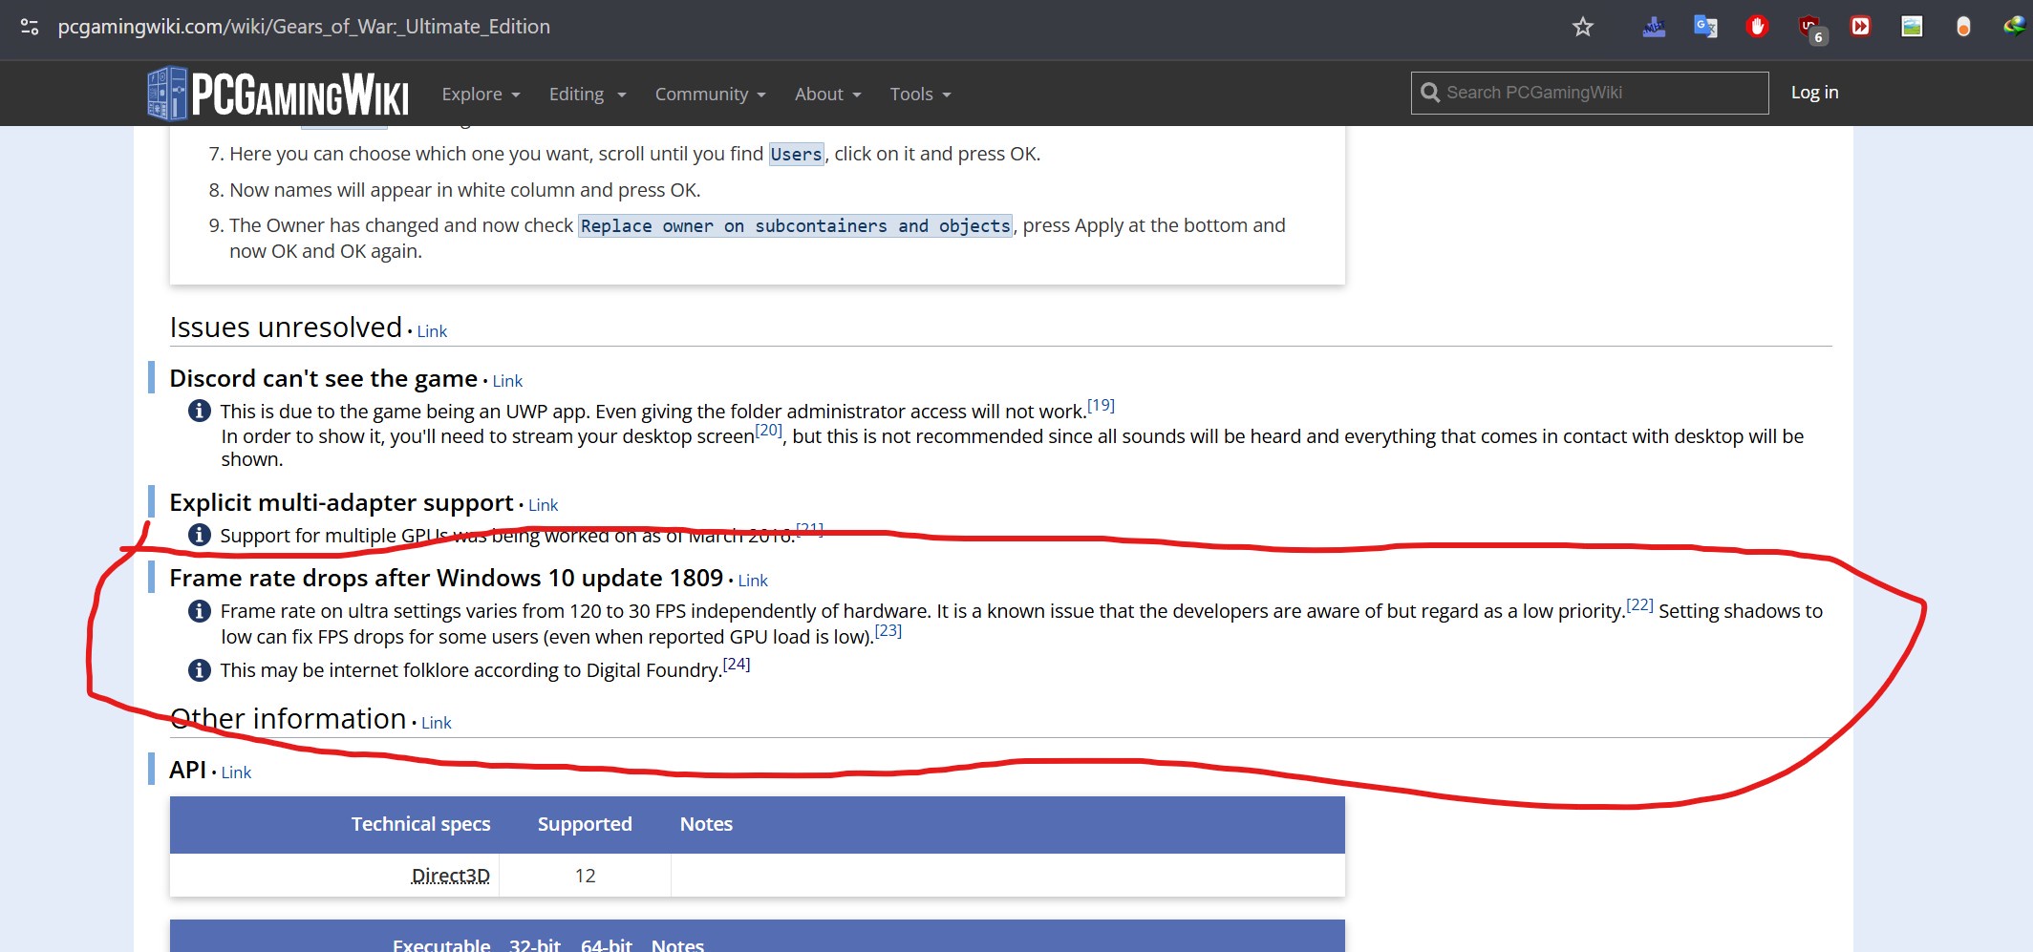Screen dimensions: 2033x952
Task: Open citation [23] about shadows setting
Action: click(x=888, y=630)
